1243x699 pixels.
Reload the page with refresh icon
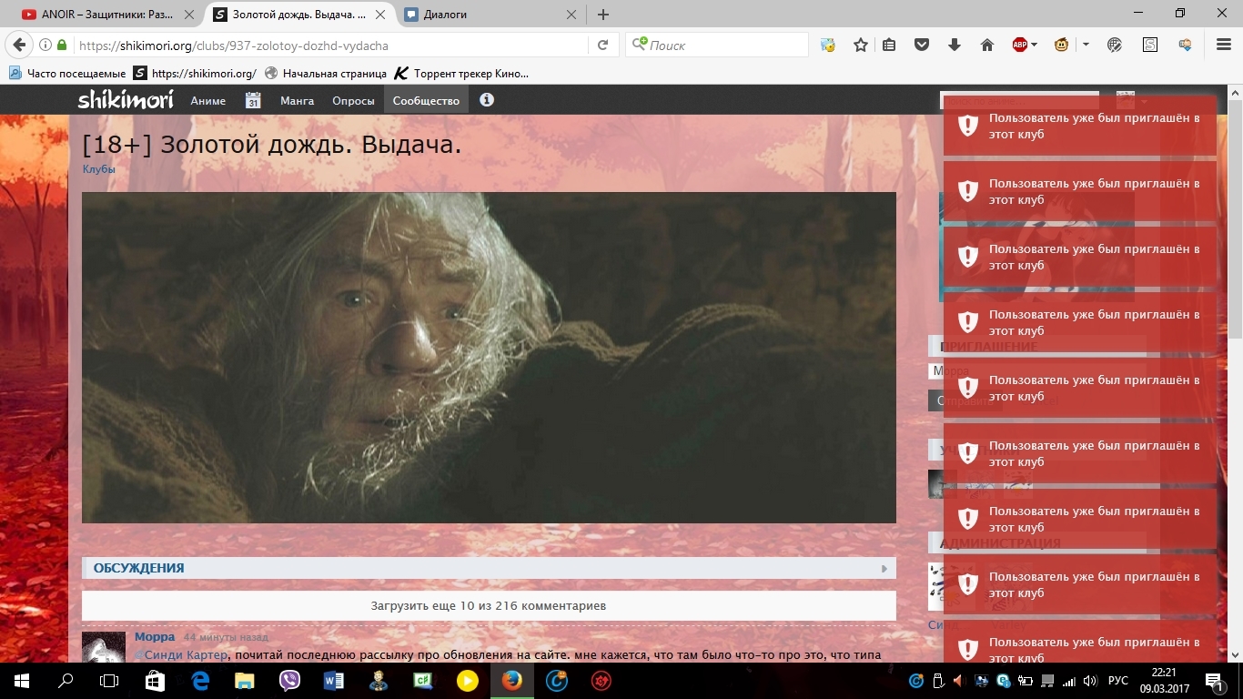point(602,45)
